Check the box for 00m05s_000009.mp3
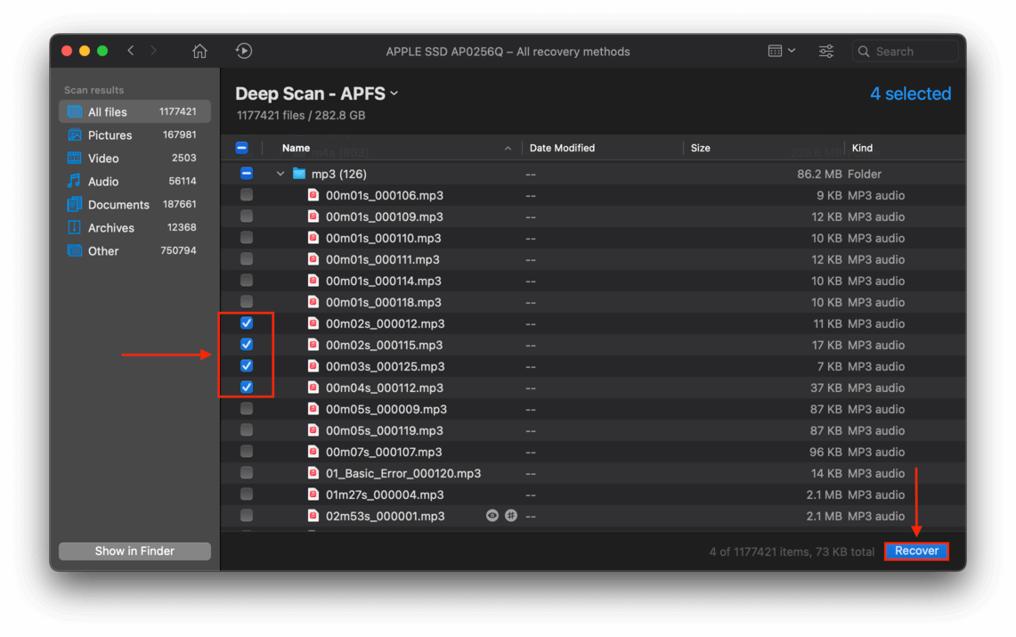1016x637 pixels. [x=247, y=408]
